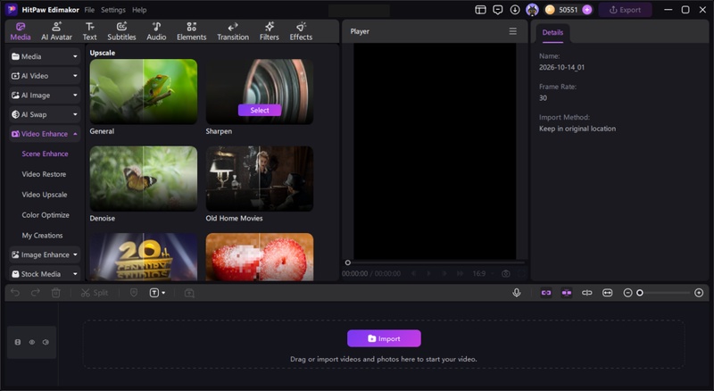
Task: Open the Help menu
Action: (139, 10)
